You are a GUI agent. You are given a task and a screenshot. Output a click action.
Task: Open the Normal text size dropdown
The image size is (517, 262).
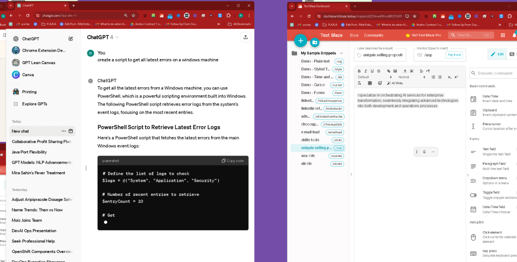click(x=412, y=77)
